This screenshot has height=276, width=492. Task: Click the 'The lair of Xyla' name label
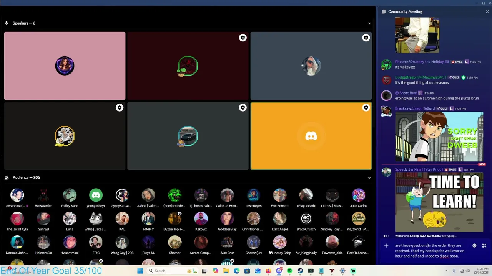pos(17,229)
